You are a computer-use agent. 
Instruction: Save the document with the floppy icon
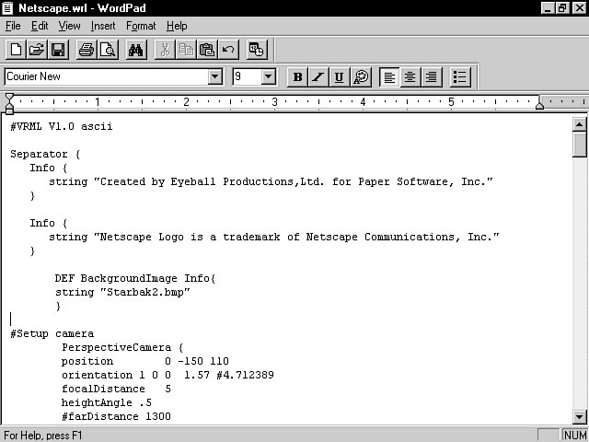pos(58,50)
